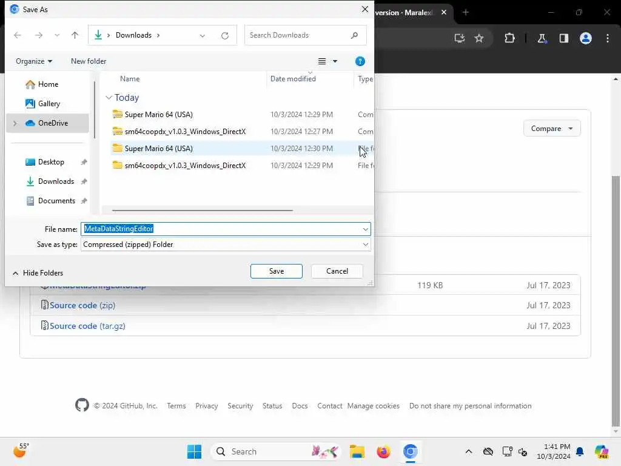Open Chrome Labs flask icon
Image resolution: width=621 pixels, height=466 pixels.
click(x=542, y=38)
